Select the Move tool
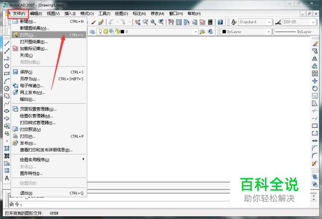 click(315, 81)
